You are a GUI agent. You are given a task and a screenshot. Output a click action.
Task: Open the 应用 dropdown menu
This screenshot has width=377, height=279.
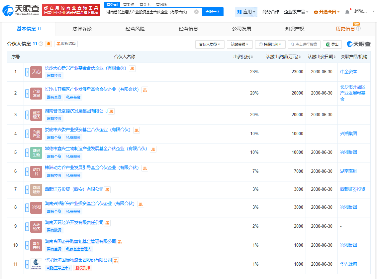[246, 12]
